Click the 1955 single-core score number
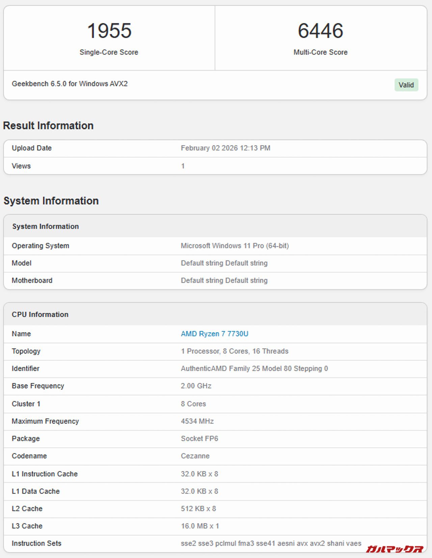 click(x=109, y=31)
